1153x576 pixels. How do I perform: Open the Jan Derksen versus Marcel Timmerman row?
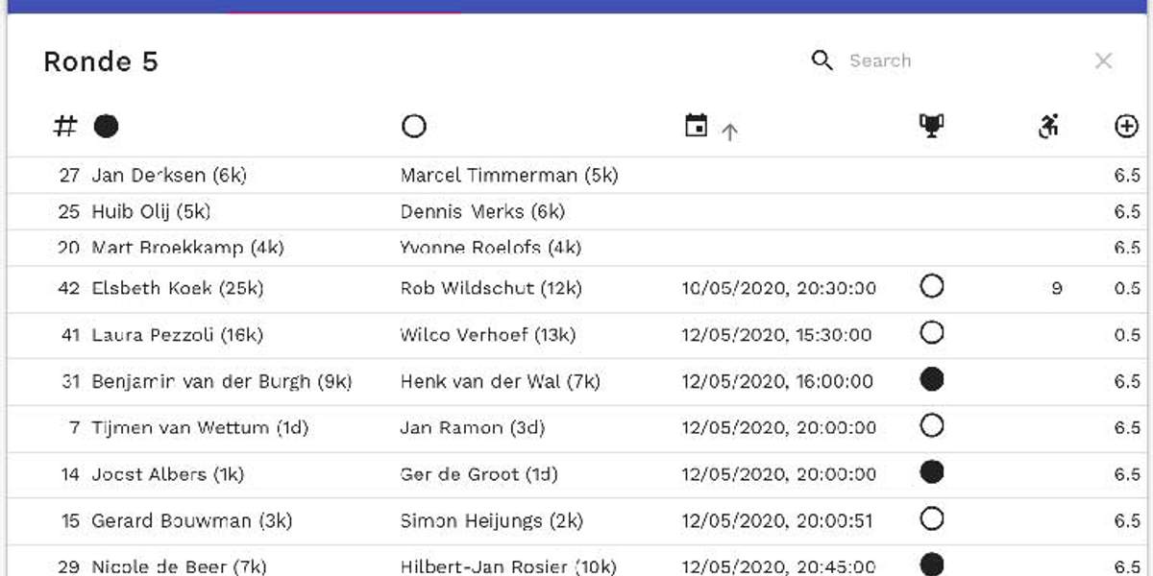[576, 176]
